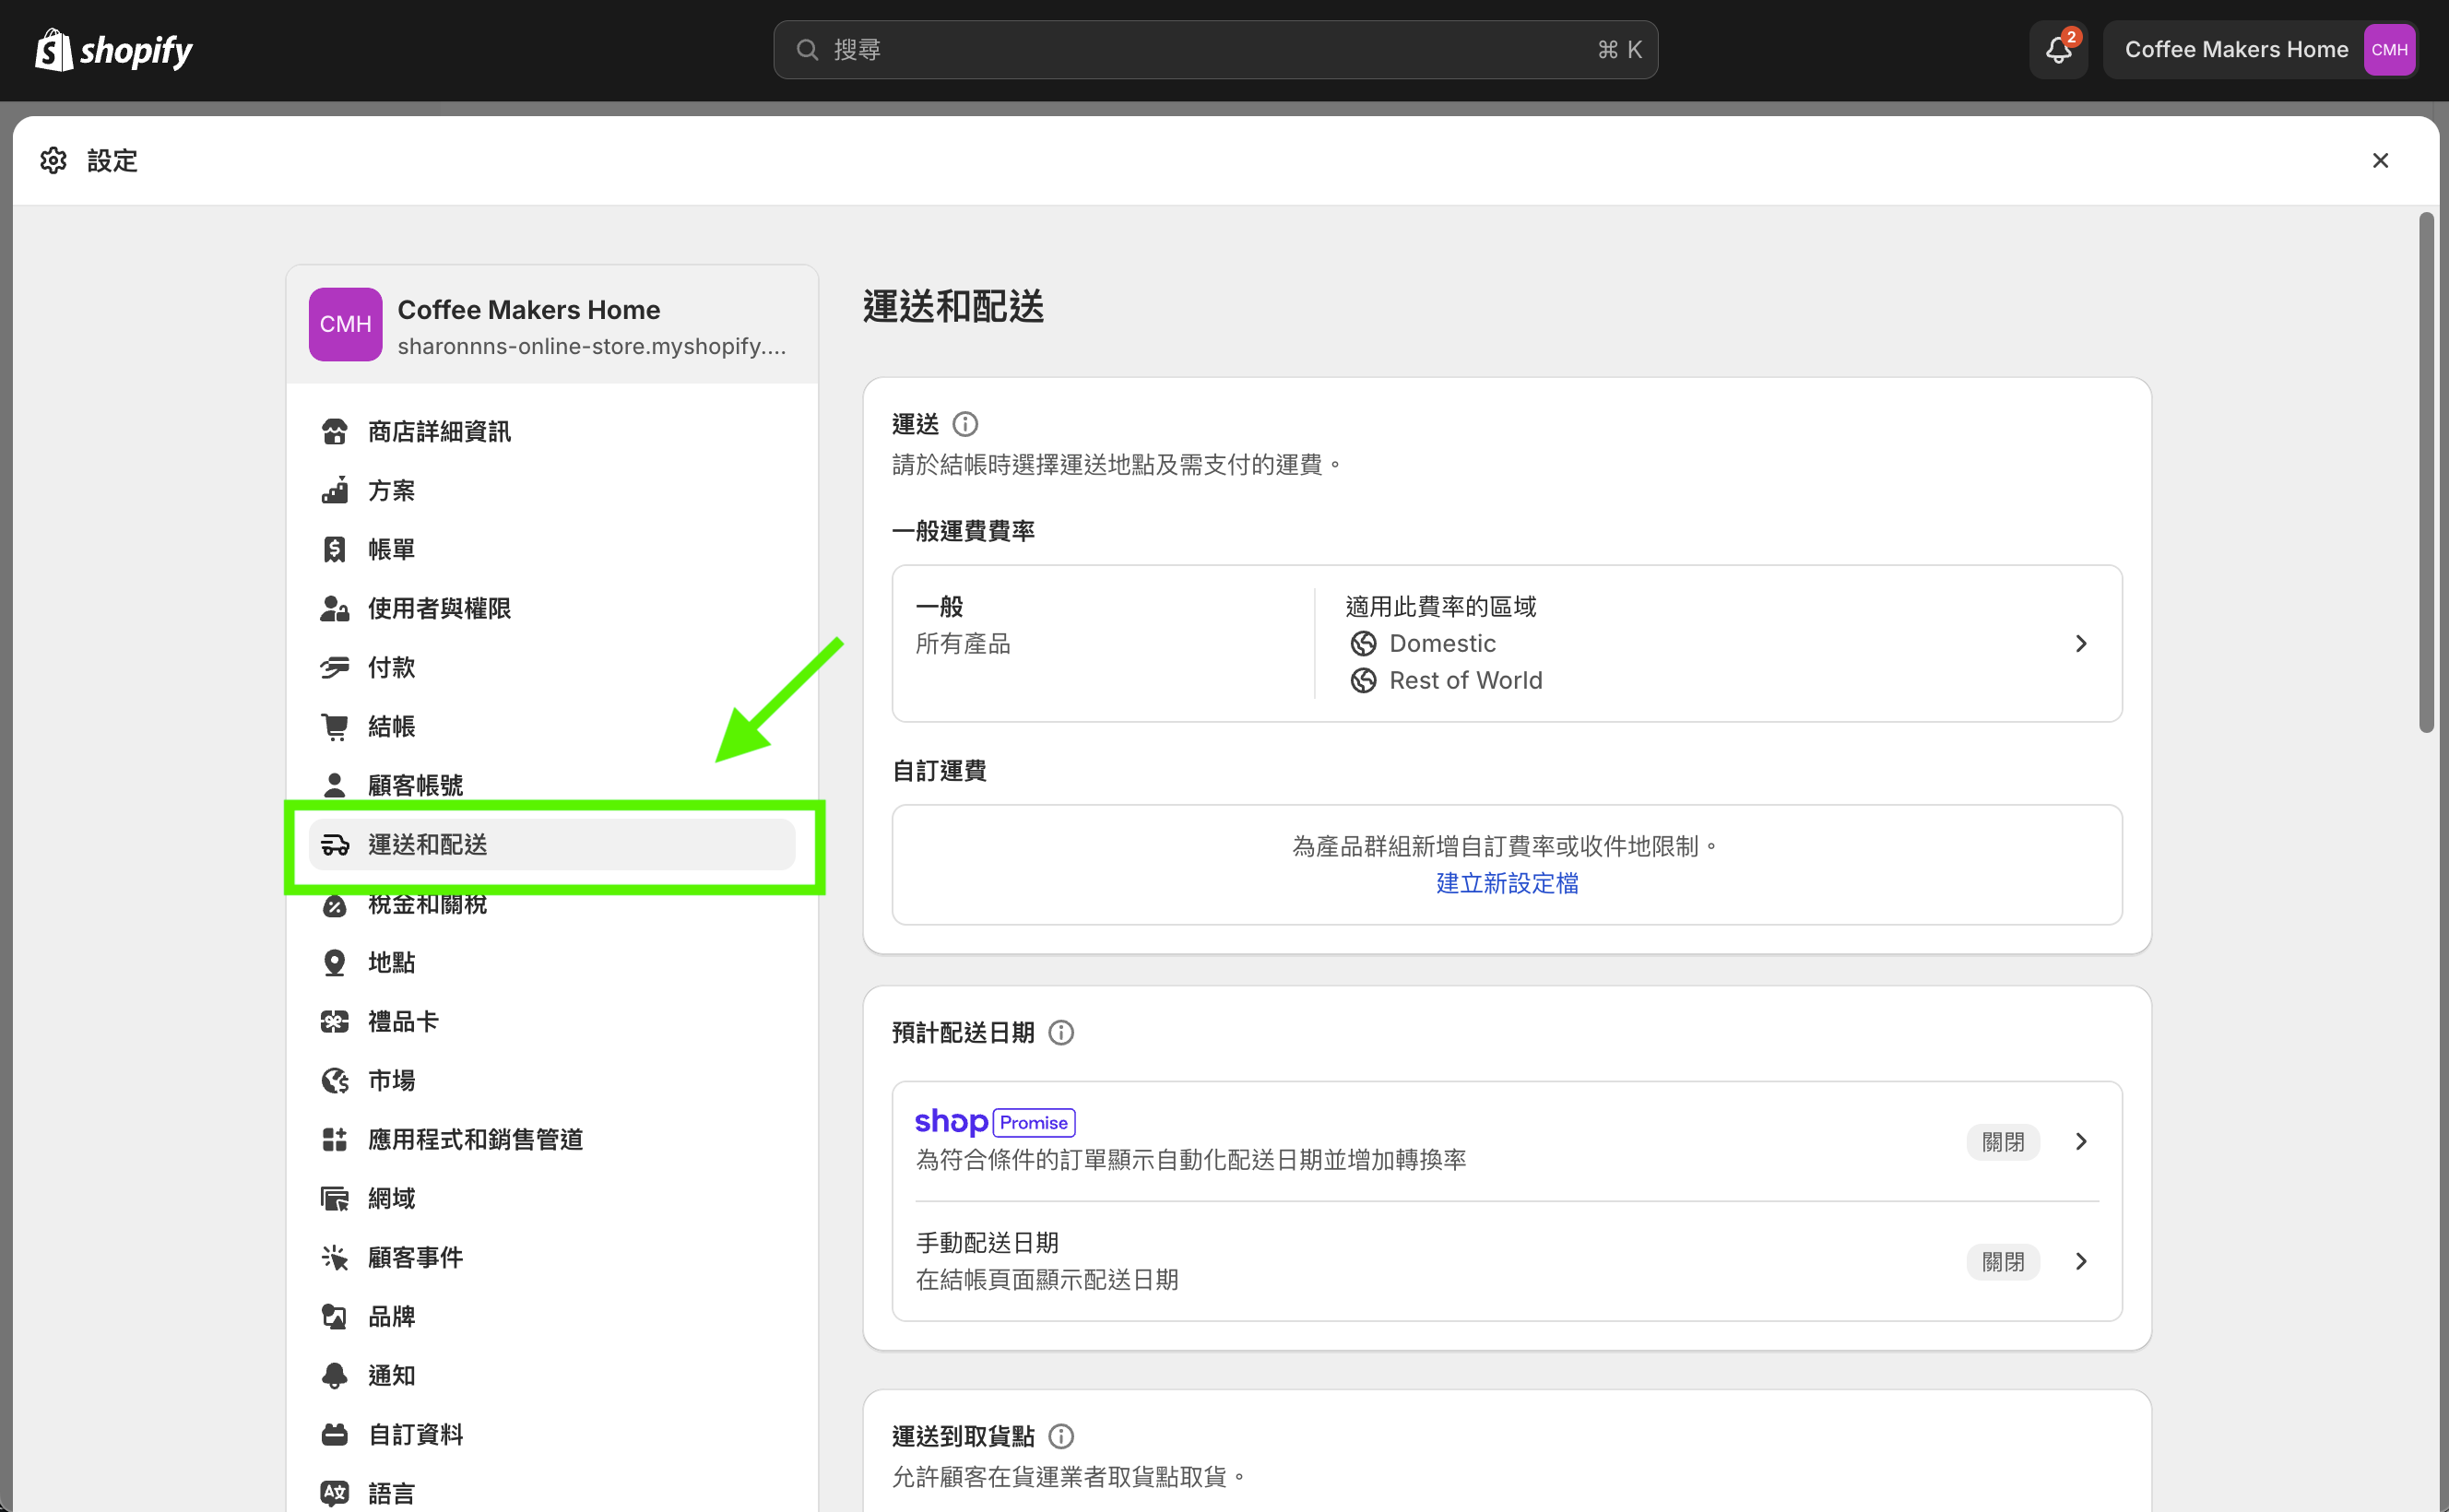
Task: Click the gift card icon beside 禮品卡
Action: (x=334, y=1022)
